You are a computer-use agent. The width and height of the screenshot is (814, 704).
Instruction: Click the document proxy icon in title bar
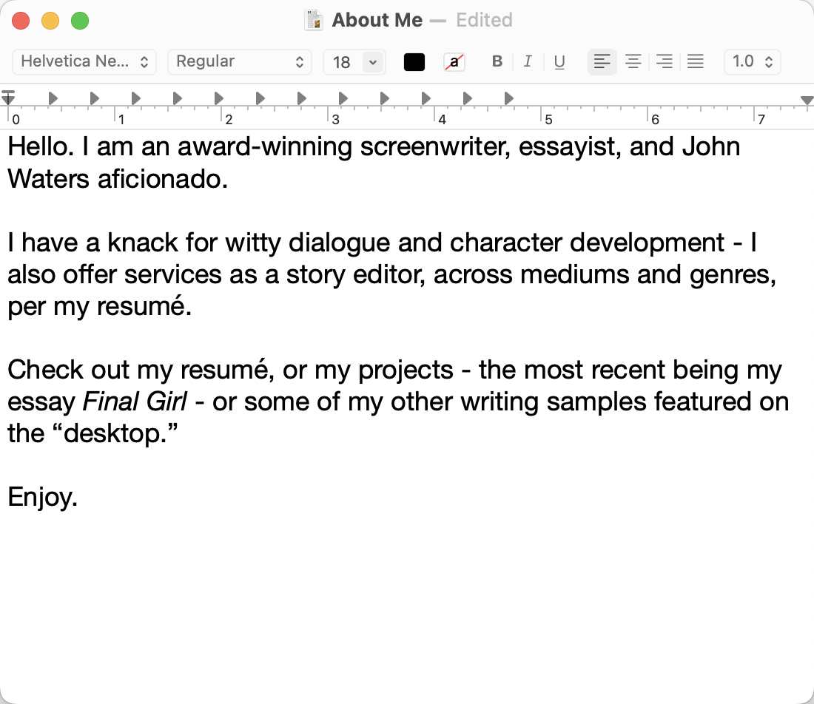314,20
